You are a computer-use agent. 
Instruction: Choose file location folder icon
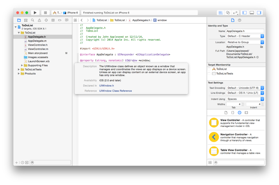(262, 47)
